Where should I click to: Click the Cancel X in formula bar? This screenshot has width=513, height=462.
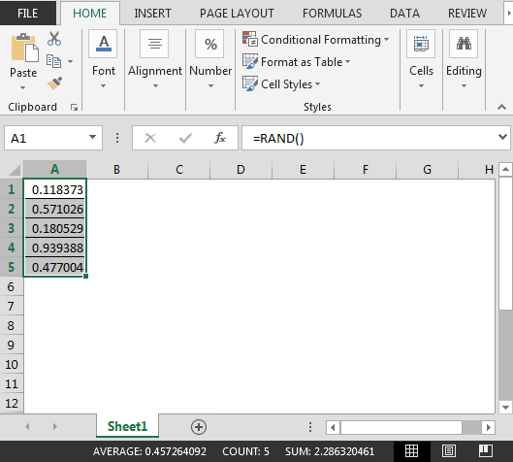[x=150, y=138]
